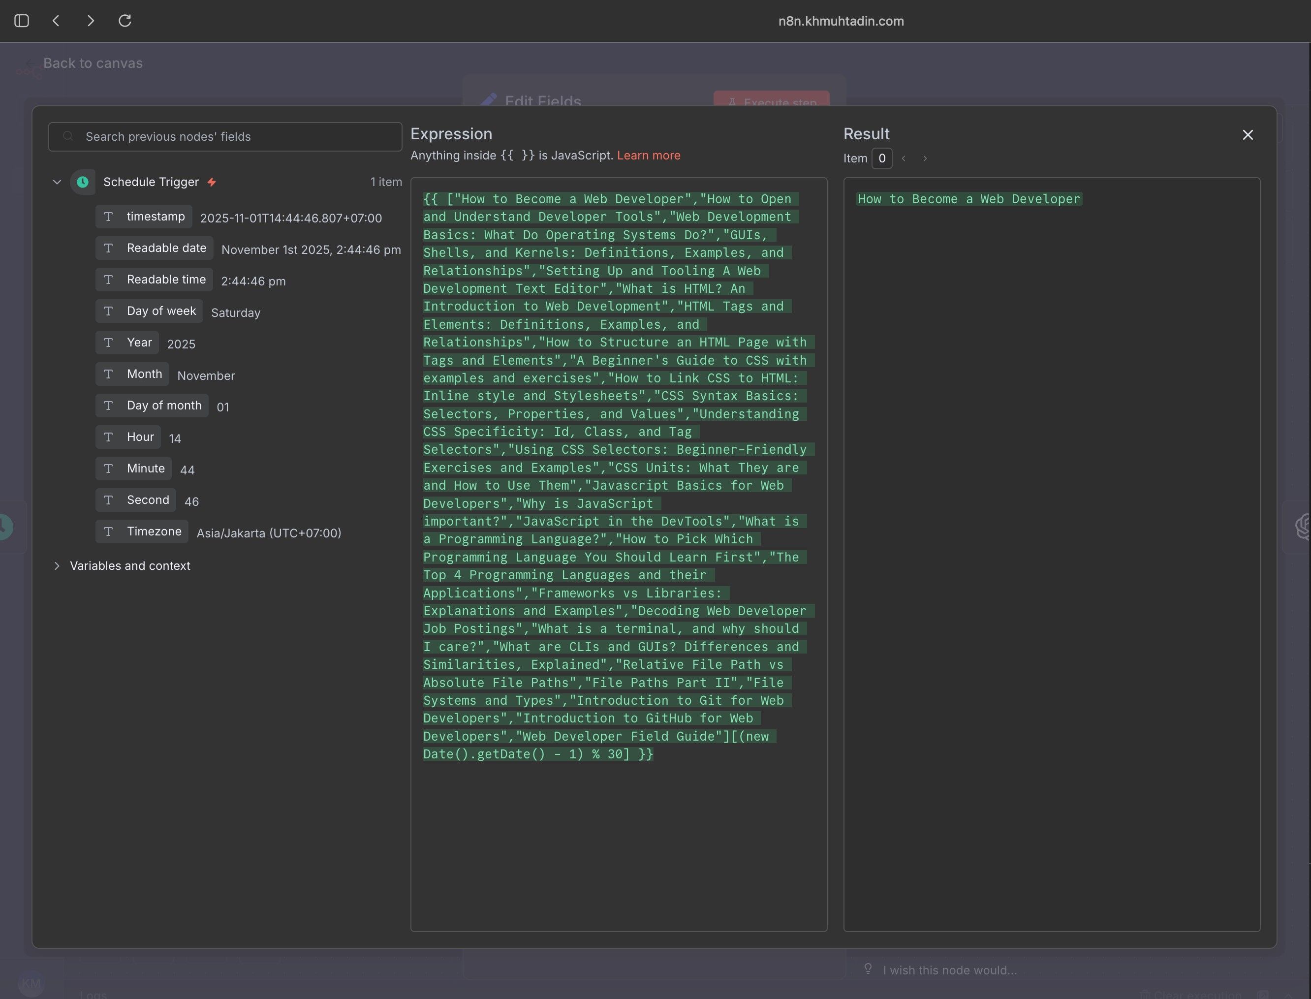Select the Readable date field pill

tap(155, 248)
